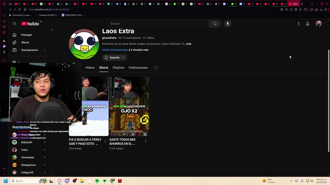330x185 pixels.
Task: Select the Shorts channel tab
Action: (104, 68)
